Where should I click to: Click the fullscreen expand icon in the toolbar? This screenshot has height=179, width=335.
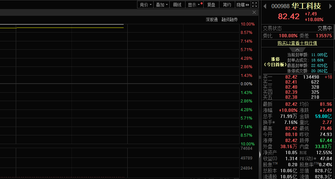tap(255, 5)
